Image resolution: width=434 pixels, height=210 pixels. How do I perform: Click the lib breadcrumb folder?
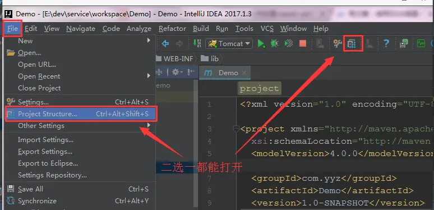coord(210,58)
